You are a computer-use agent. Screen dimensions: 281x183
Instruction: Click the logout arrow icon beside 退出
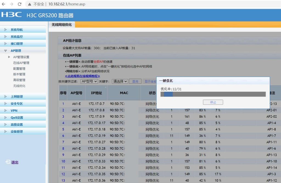(x=8, y=162)
